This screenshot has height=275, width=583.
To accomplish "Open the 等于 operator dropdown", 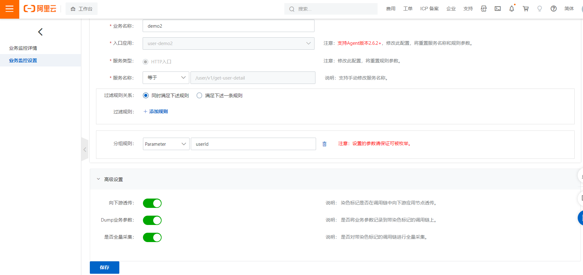I will 166,78.
